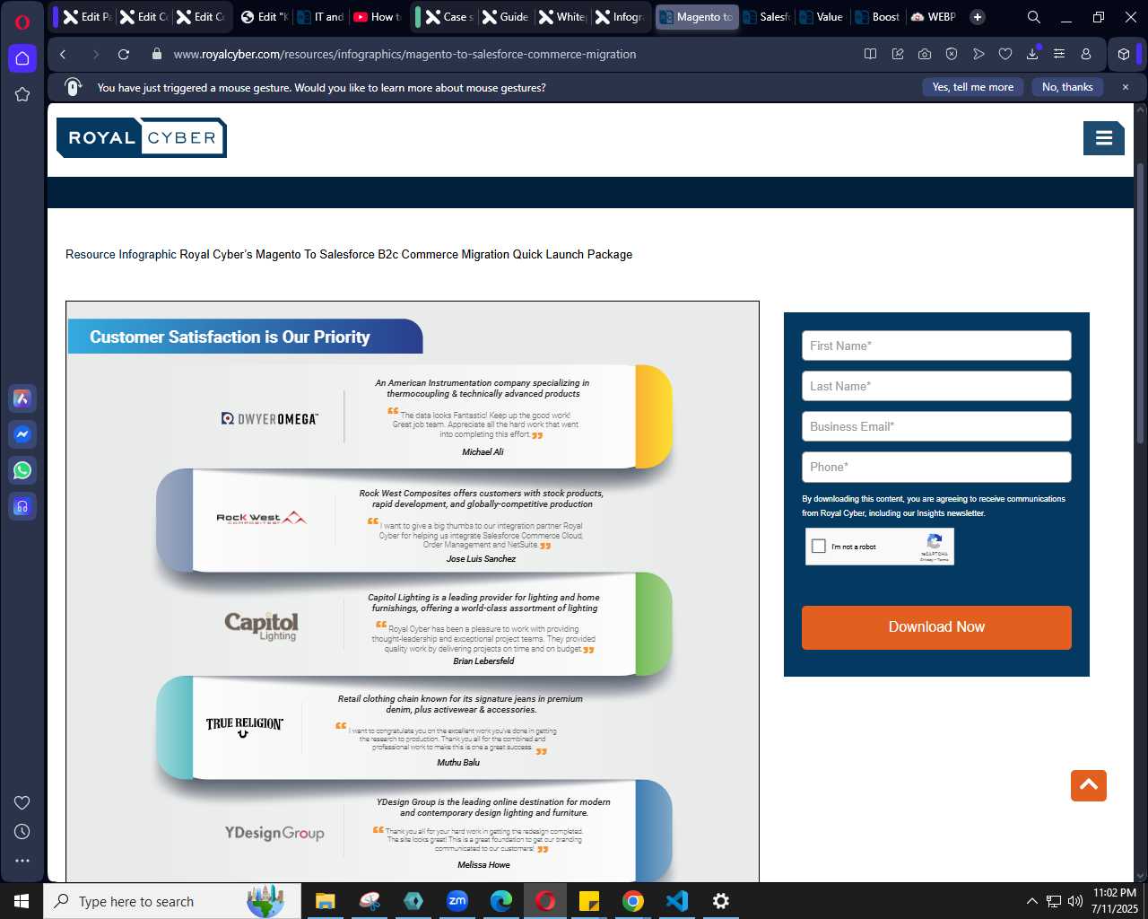This screenshot has height=919, width=1148.
Task: Open Windows Settings gear from taskbar
Action: (720, 901)
